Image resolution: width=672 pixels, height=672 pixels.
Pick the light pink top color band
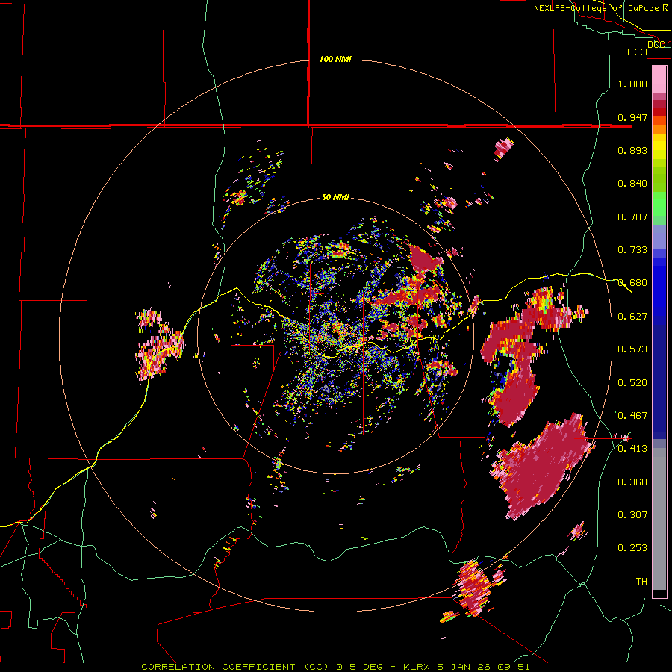(x=659, y=79)
